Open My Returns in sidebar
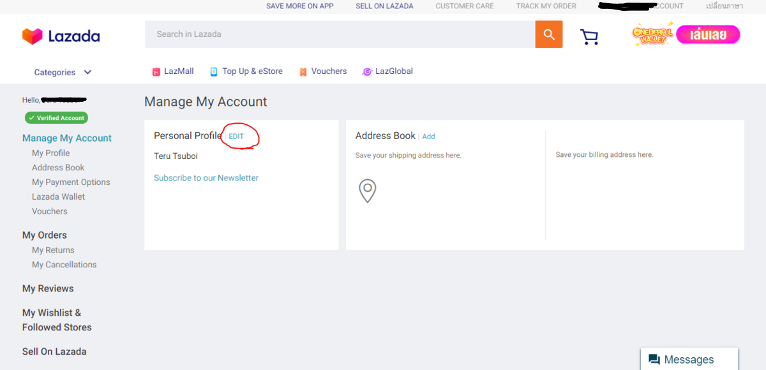 53,250
